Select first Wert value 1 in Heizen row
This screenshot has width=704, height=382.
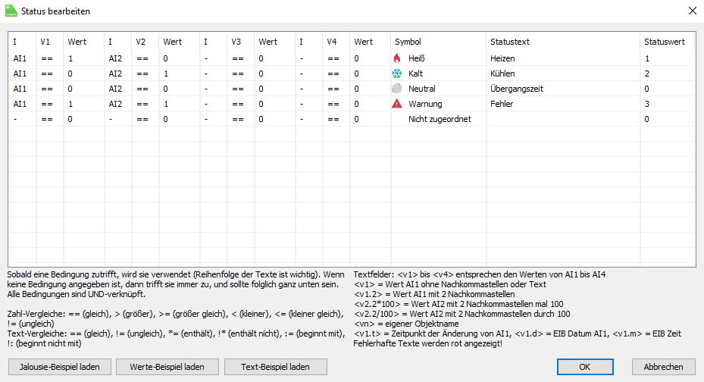click(x=70, y=58)
